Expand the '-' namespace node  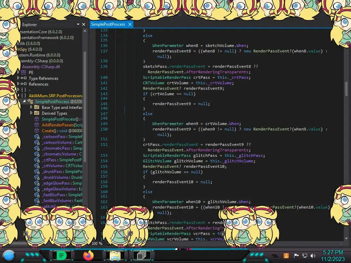click(18, 89)
